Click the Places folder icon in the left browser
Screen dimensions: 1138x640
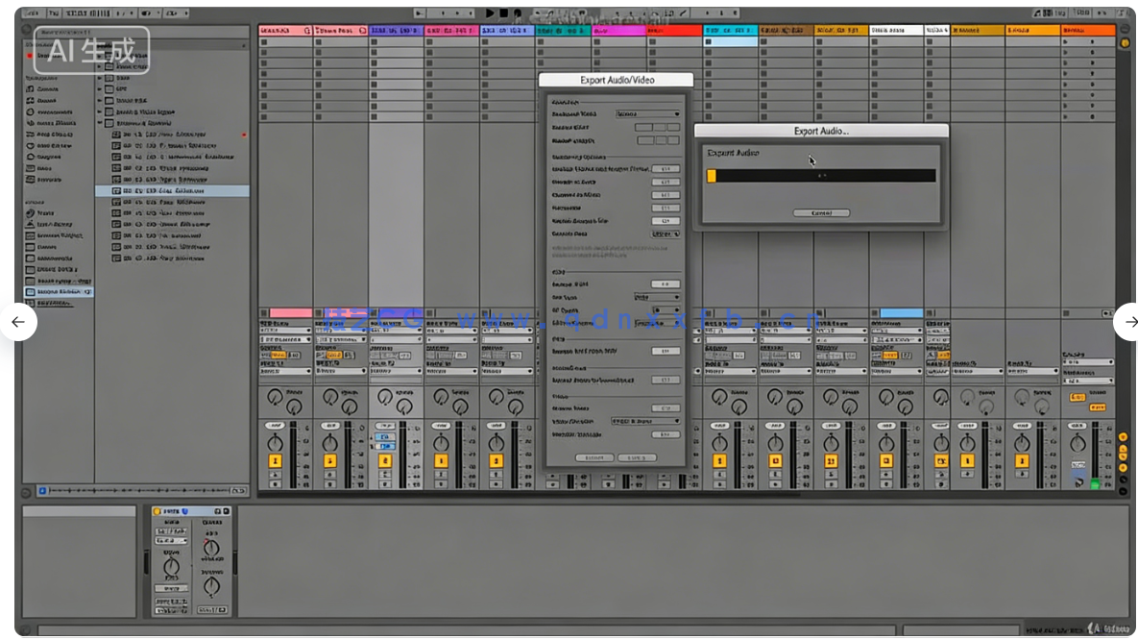pos(29,247)
